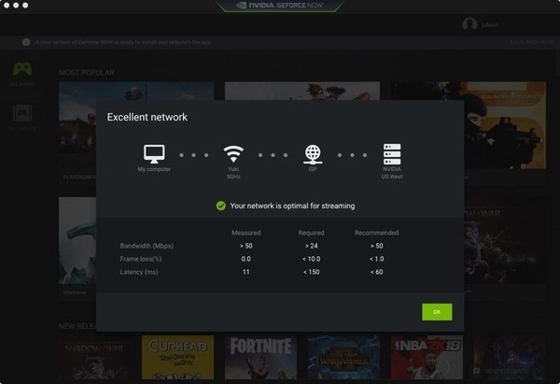Screen dimensions: 560x384
Task: Click 'Your network is optimal for streaming'
Action: (x=292, y=206)
